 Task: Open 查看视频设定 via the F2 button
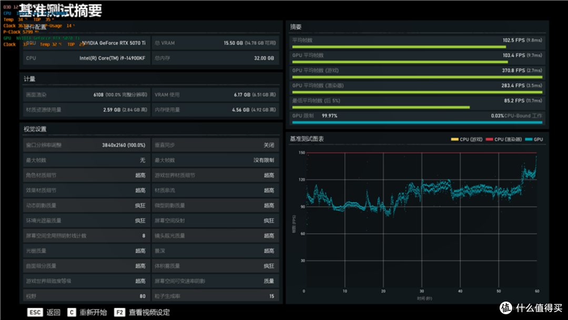pos(142,313)
